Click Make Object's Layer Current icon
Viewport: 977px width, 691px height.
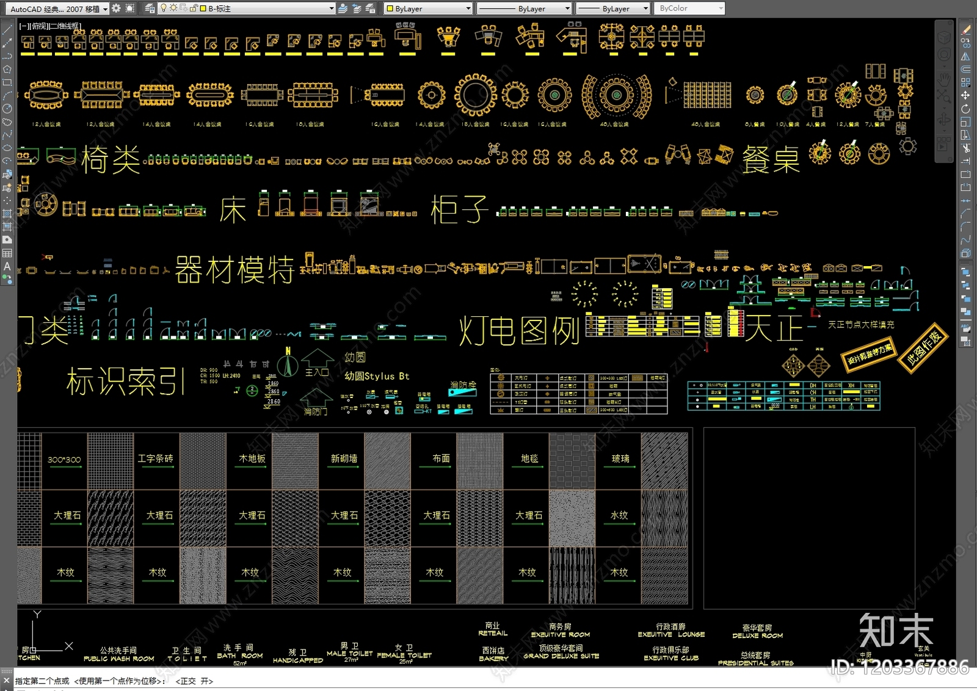343,9
